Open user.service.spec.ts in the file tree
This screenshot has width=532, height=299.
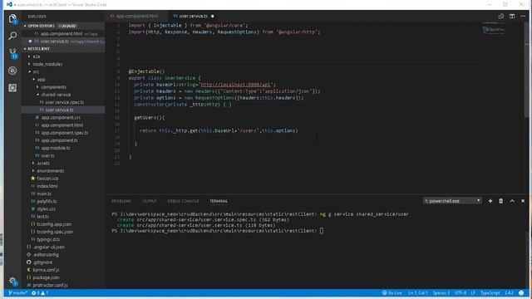click(x=65, y=102)
